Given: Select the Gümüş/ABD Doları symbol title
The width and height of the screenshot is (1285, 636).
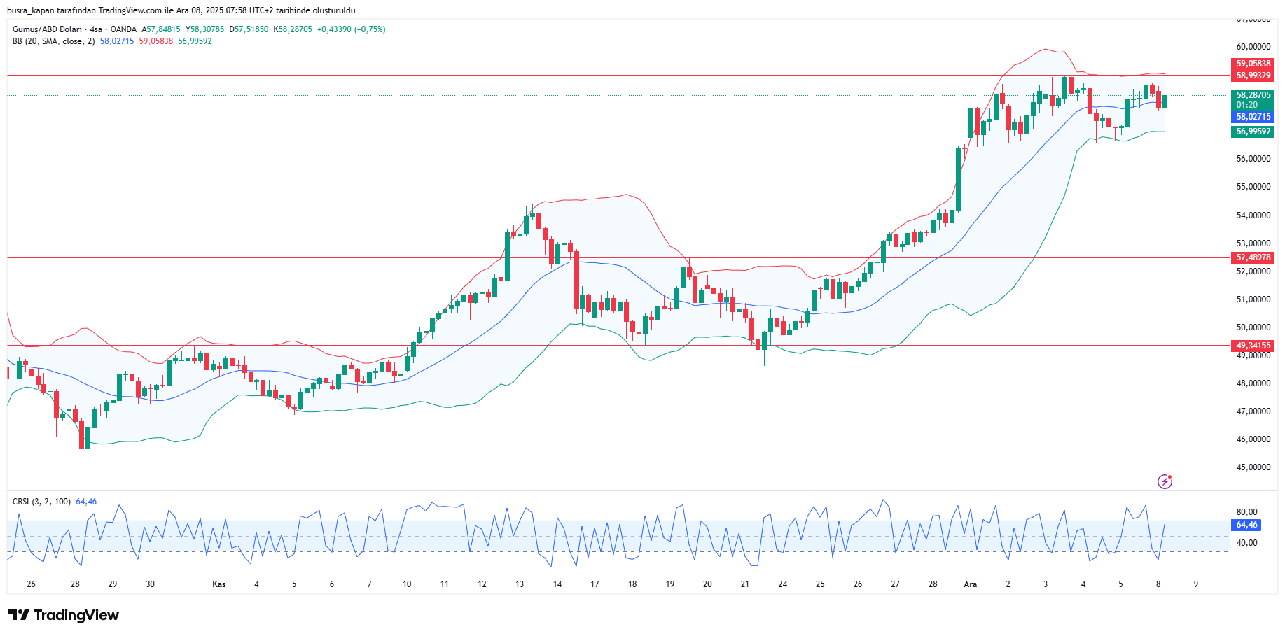Looking at the screenshot, I should tap(47, 29).
